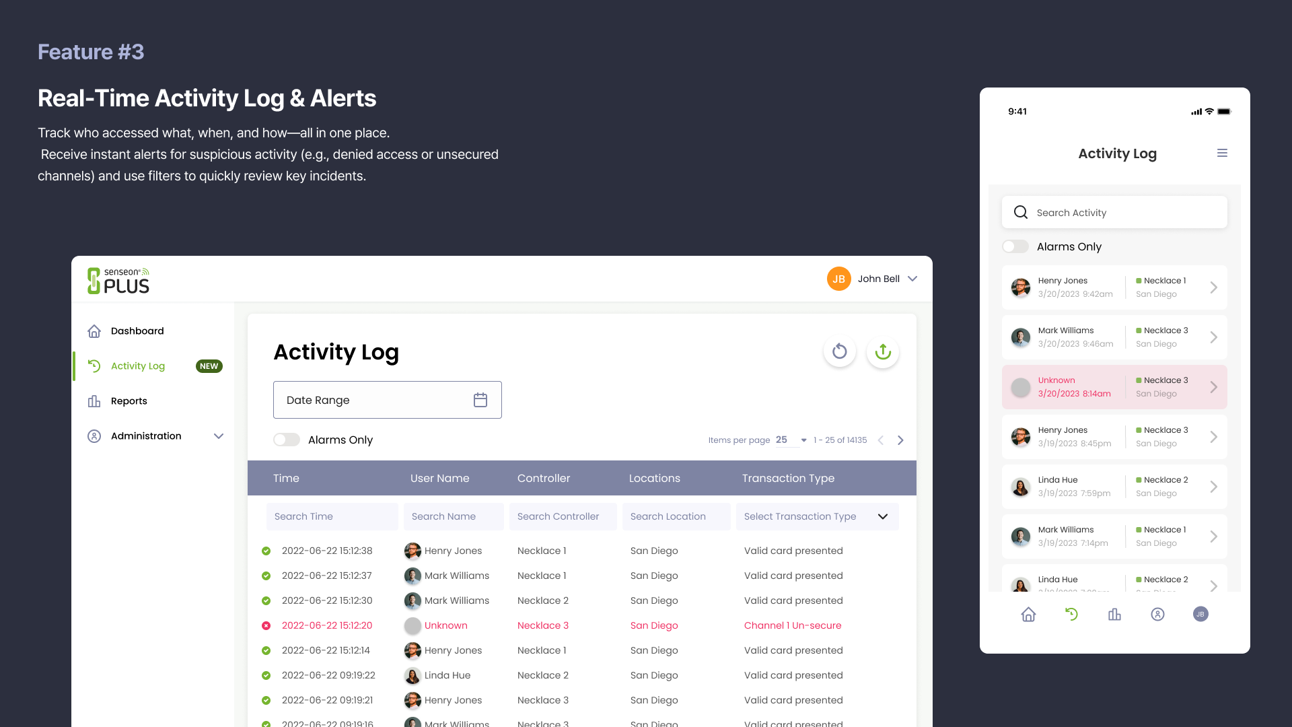
Task: Toggle Alarms Only switch in desktop view
Action: (287, 440)
